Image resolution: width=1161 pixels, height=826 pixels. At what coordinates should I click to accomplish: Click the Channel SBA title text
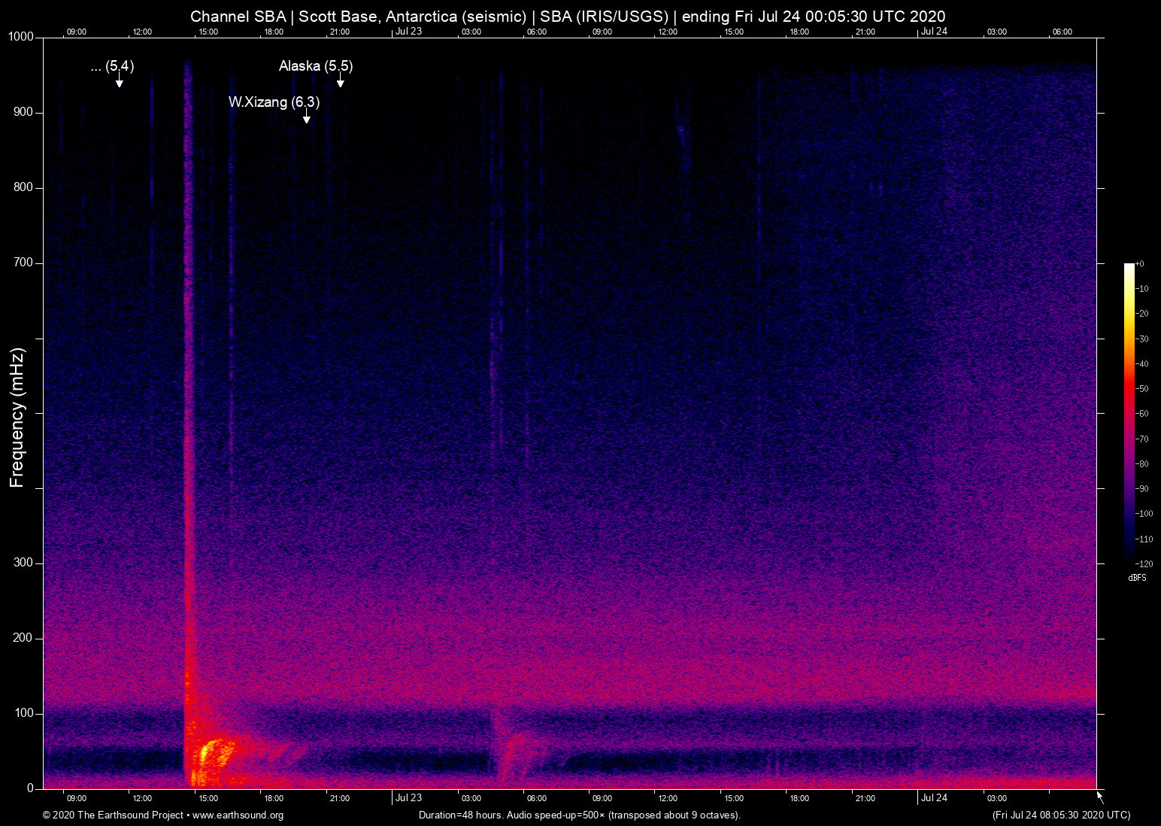click(x=238, y=16)
